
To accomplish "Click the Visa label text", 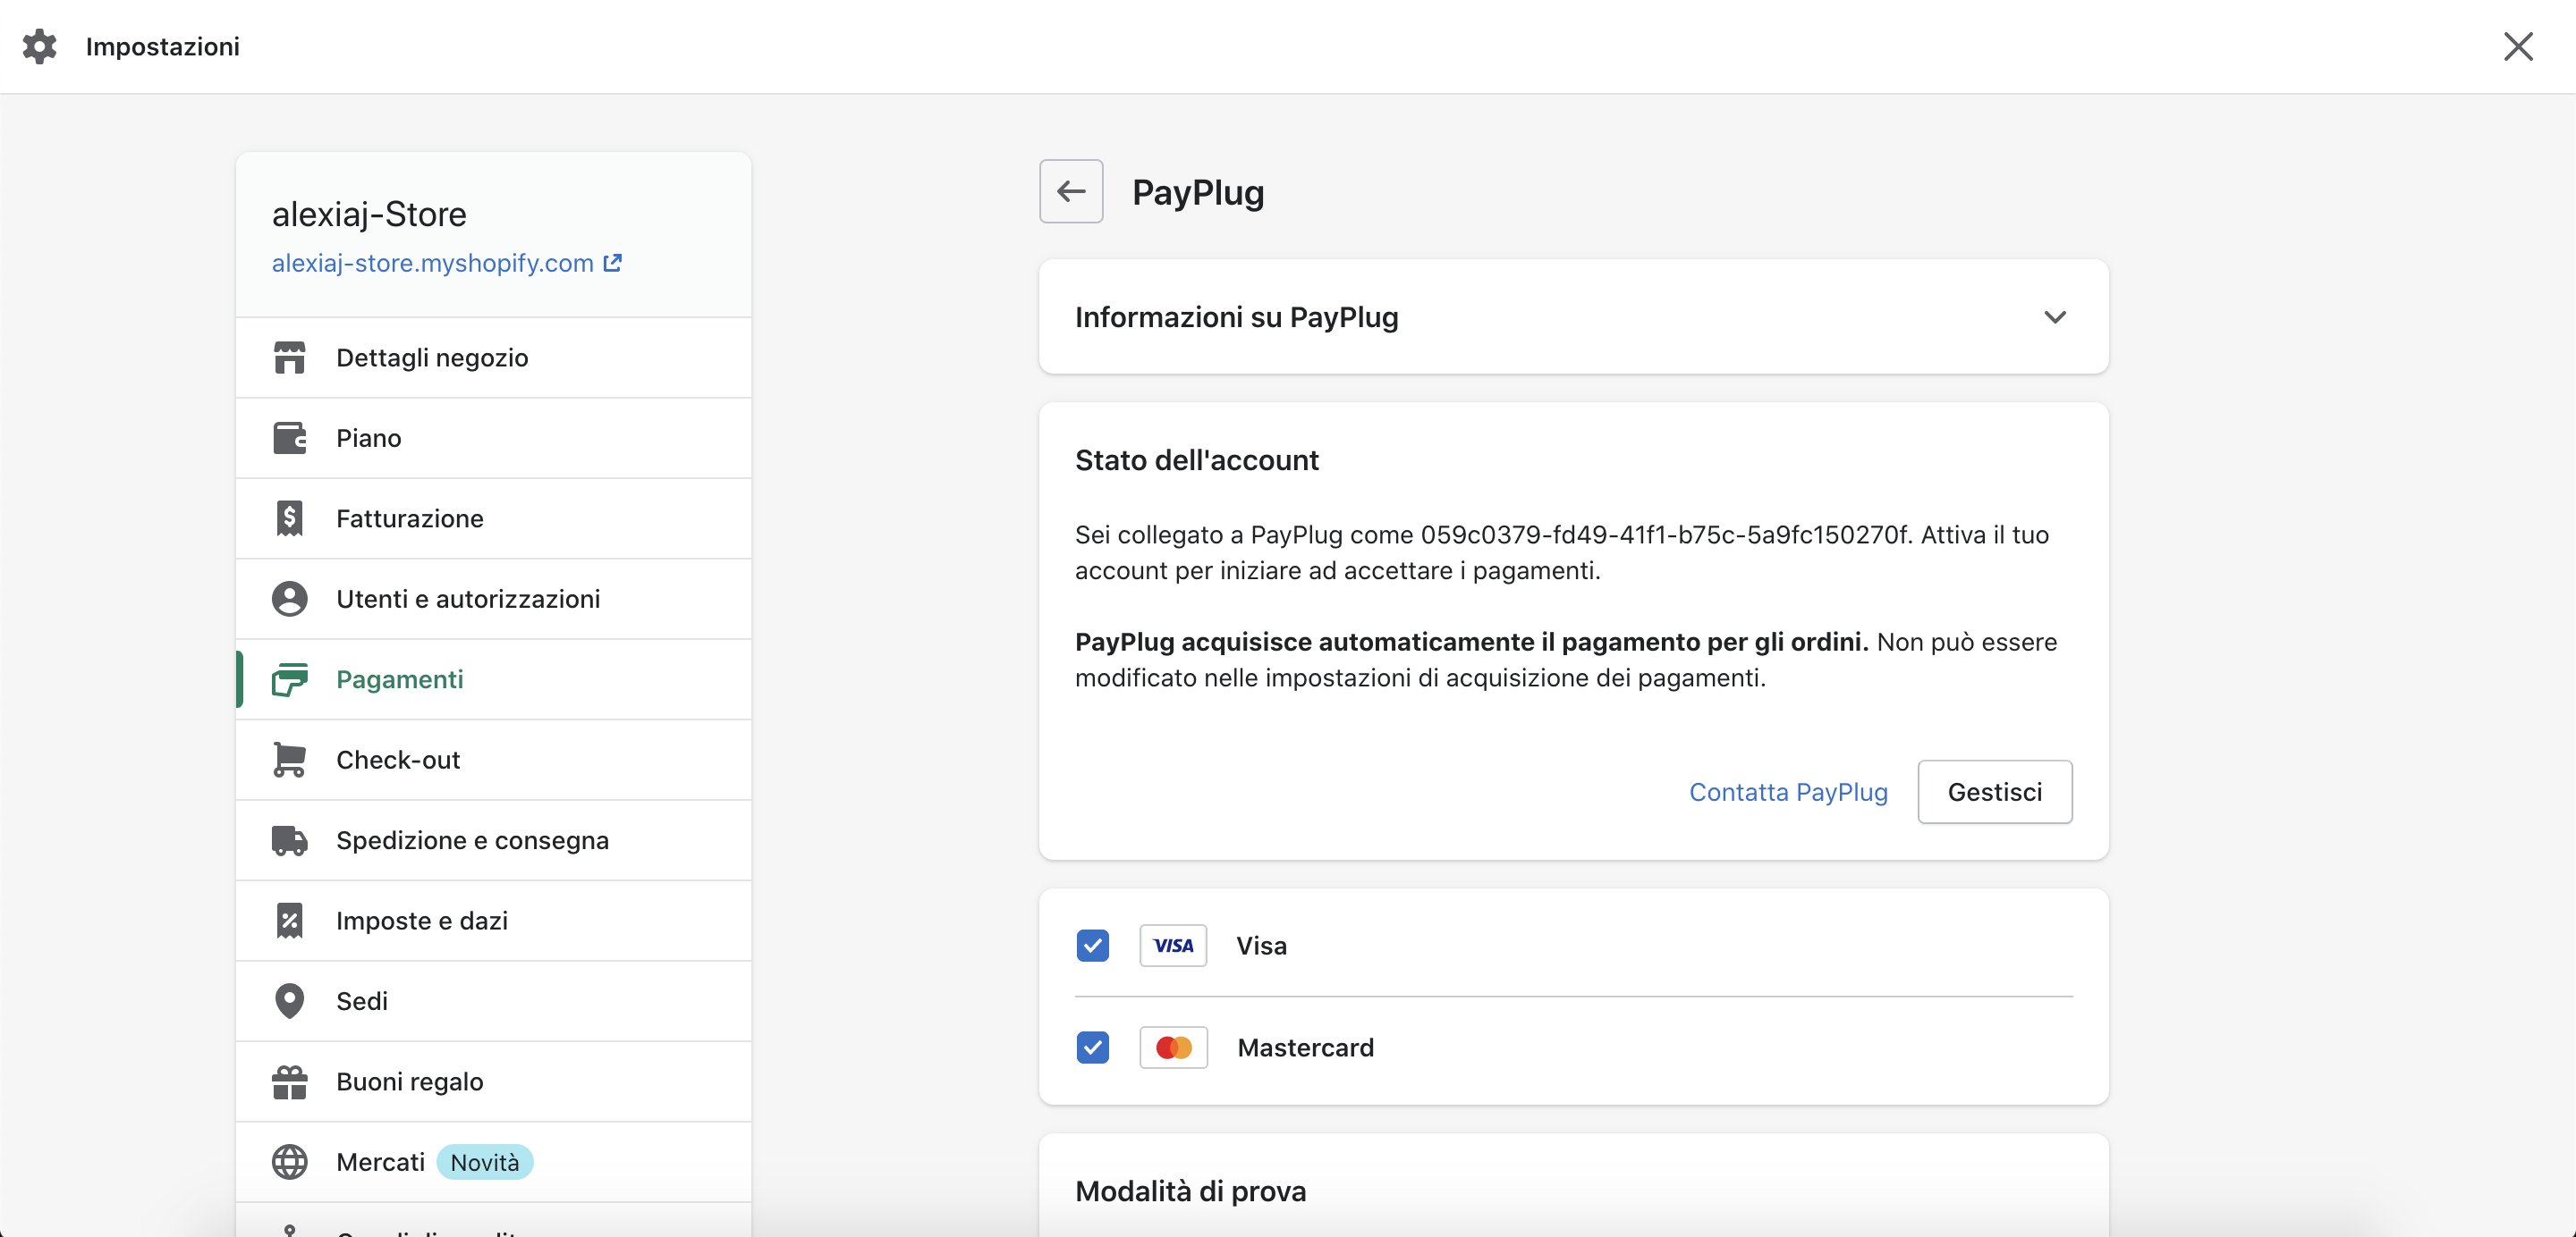I will [x=1261, y=946].
